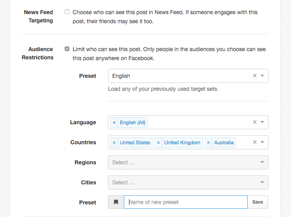291x217 pixels.
Task: Open the Preset dropdown arrow
Action: click(262, 75)
